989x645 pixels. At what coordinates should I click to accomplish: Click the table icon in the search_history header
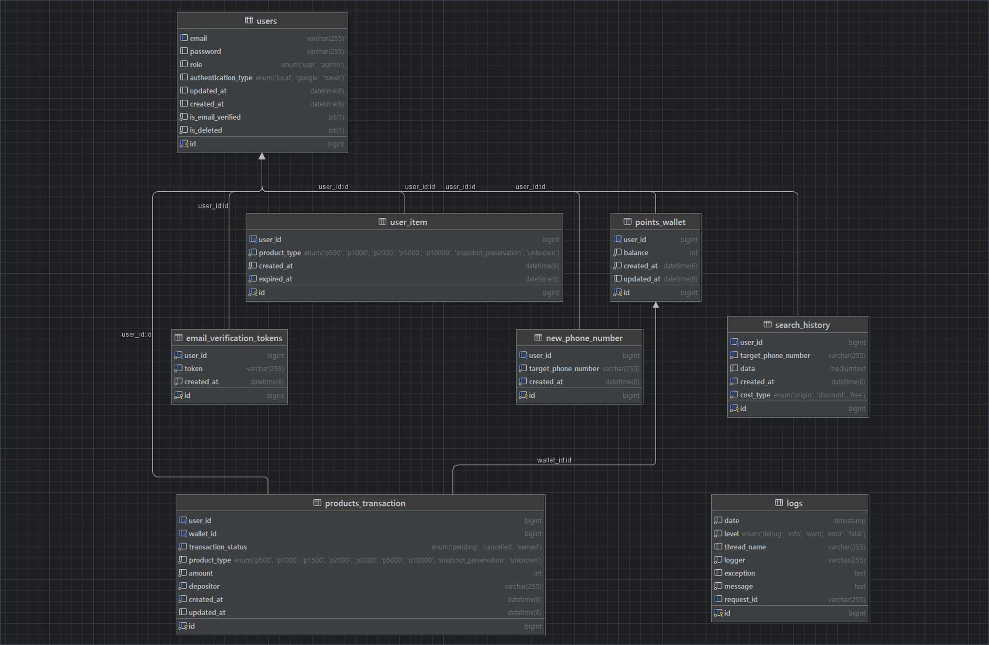768,324
